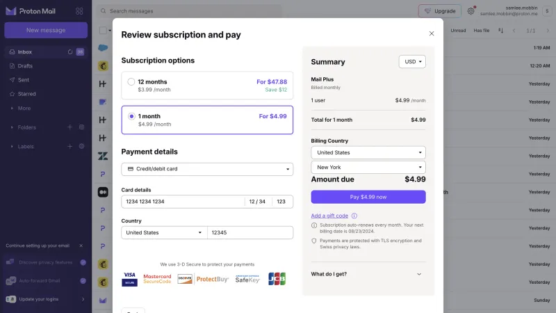
Task: Click the Unread filter
Action: coord(458,31)
